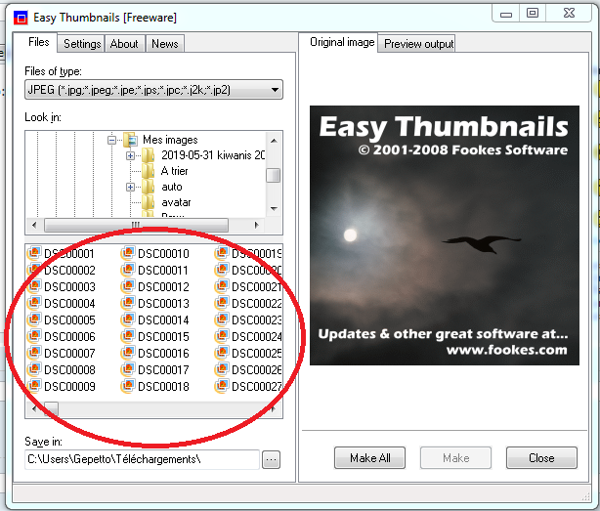Click the DSC00006 image icon
The width and height of the screenshot is (600, 511).
coord(33,336)
